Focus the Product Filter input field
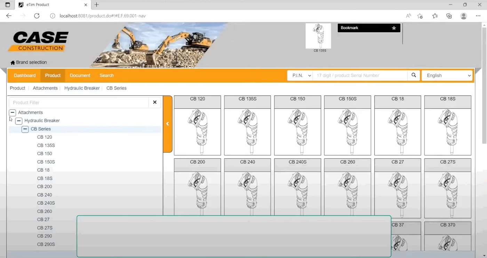Viewport: 487px width, 258px height. point(79,102)
